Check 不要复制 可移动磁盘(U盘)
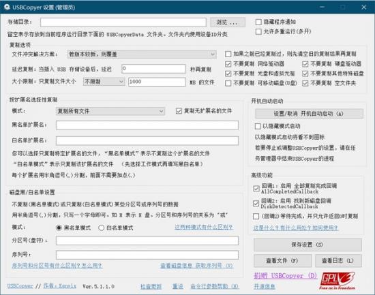This screenshot has height=295, width=375. coord(228,83)
